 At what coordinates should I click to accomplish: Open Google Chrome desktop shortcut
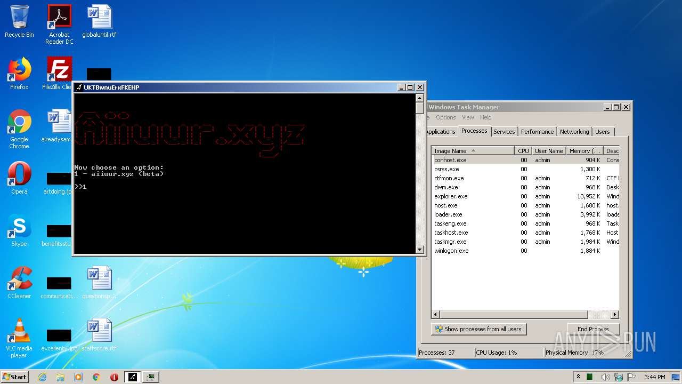click(19, 129)
